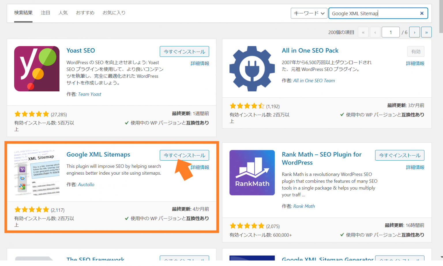Open the キーワード search filter dropdown
Image resolution: width=443 pixels, height=266 pixels.
[309, 13]
